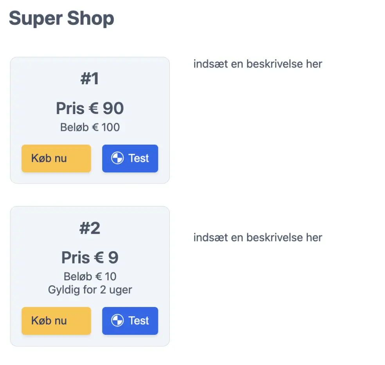Click the Beløb € 10 amount text

[90, 276]
